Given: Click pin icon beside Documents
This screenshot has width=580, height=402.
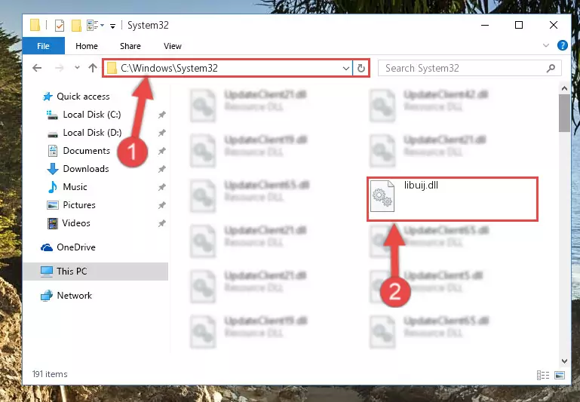Looking at the screenshot, I should tap(162, 151).
